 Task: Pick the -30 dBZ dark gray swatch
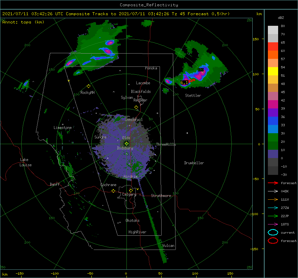coord(273,171)
